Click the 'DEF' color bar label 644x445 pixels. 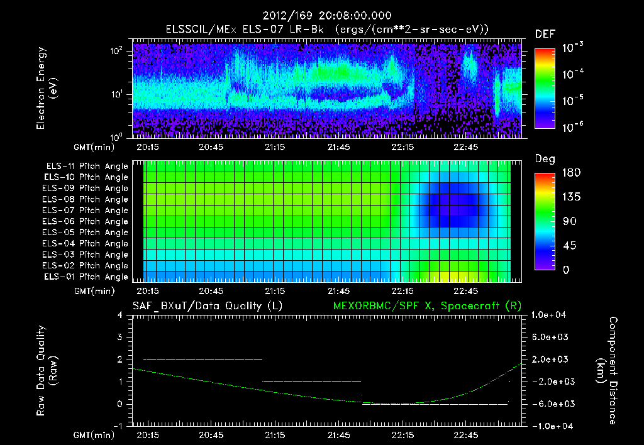click(x=545, y=34)
